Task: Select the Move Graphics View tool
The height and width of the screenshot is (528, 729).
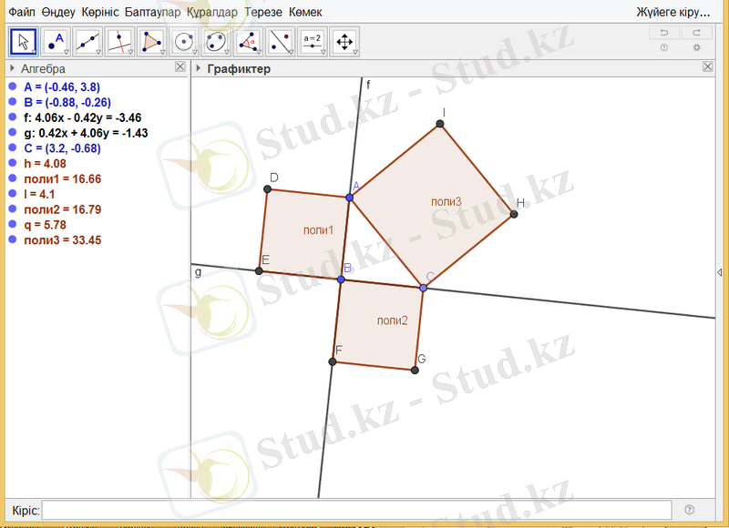Action: [344, 41]
